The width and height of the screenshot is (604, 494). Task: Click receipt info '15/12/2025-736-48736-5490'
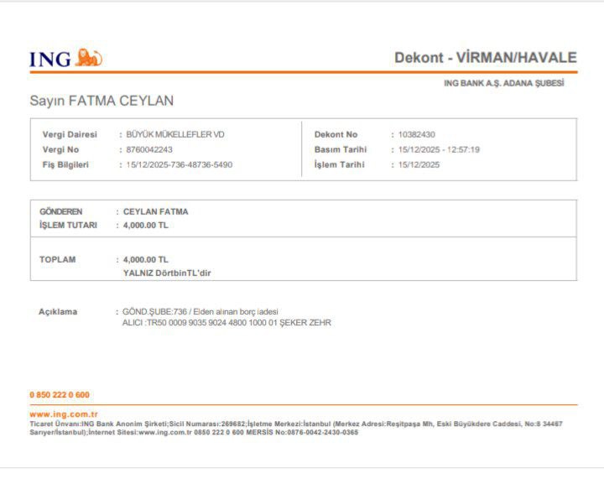click(x=180, y=164)
